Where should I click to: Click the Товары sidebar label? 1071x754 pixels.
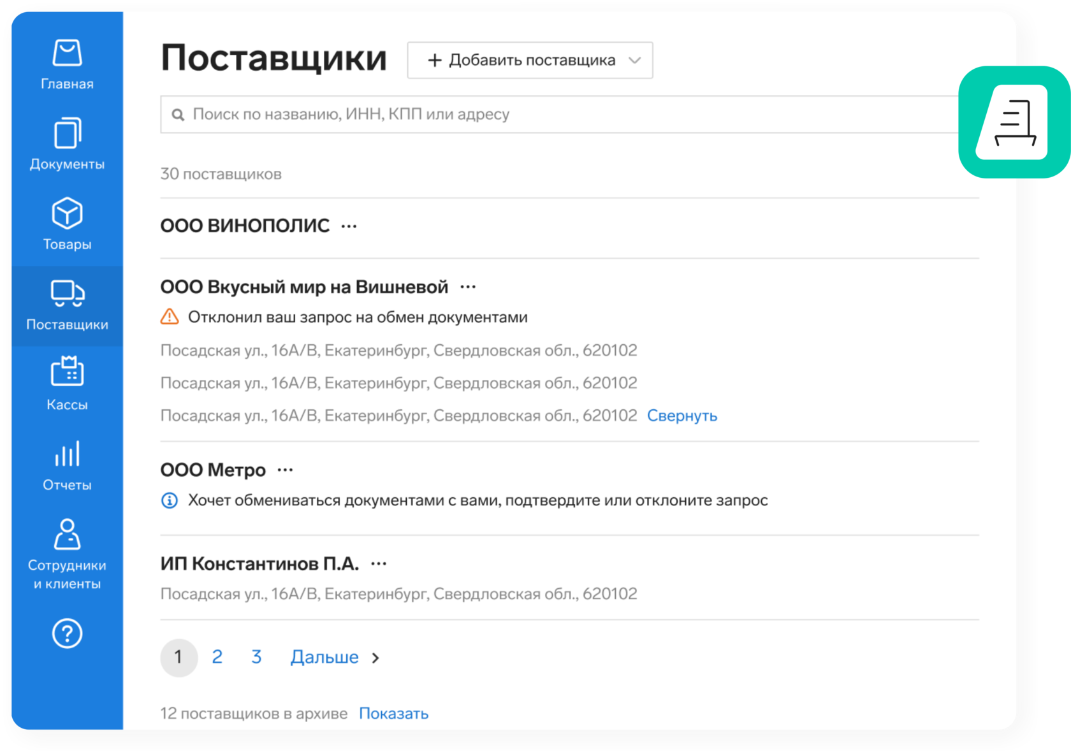pyautogui.click(x=67, y=245)
